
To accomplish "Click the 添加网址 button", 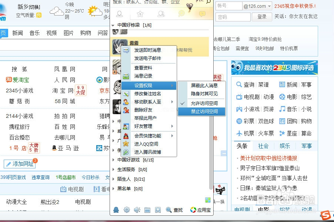I will point(20,164).
